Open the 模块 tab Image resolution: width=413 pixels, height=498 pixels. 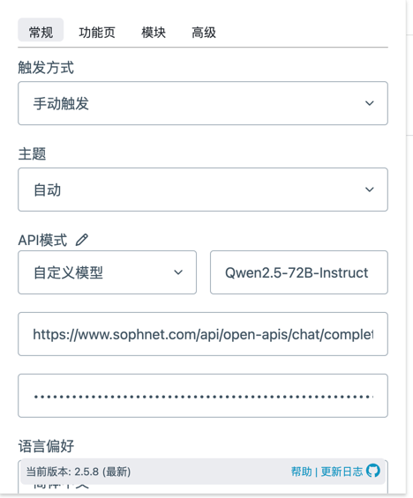[x=154, y=33]
